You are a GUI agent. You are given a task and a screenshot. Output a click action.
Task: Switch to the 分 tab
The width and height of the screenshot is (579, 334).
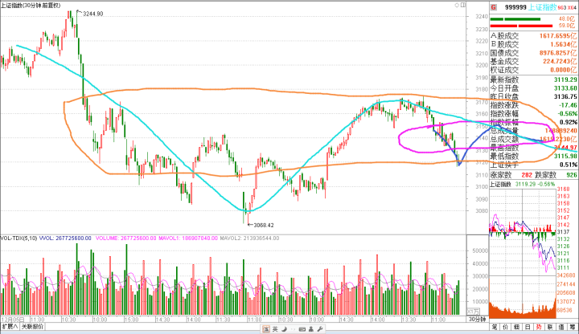pos(515,328)
